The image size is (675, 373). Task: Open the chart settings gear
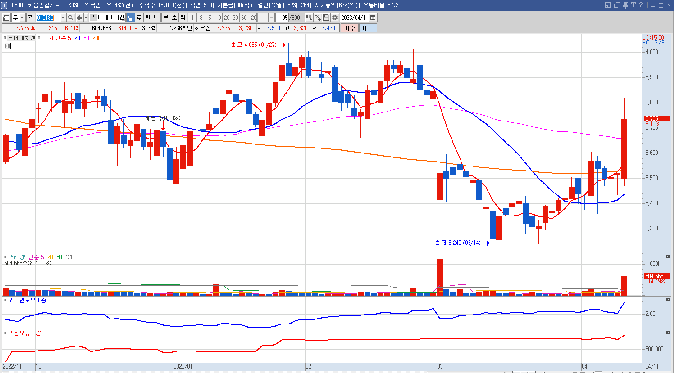[335, 18]
